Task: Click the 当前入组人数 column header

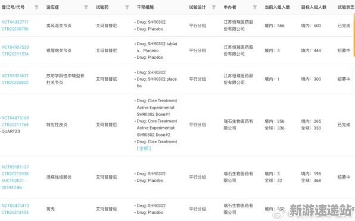Action: (278, 7)
